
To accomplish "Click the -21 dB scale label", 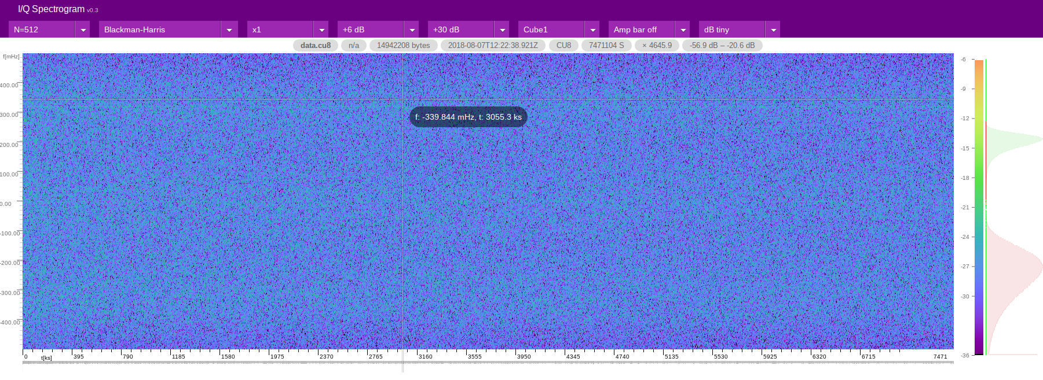I will click(965, 207).
